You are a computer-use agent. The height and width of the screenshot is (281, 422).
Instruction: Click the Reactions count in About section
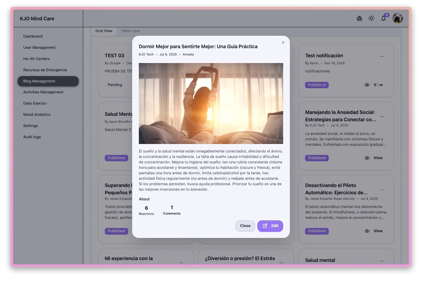146,210
